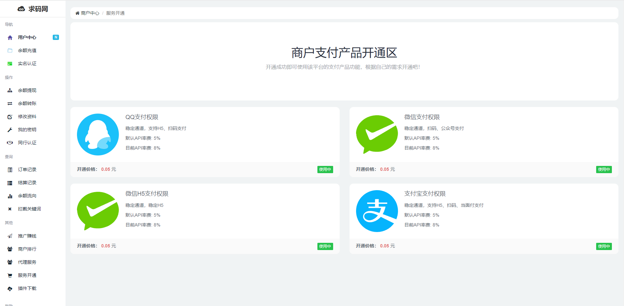Click the home icon beside 用户中心

tap(10, 38)
